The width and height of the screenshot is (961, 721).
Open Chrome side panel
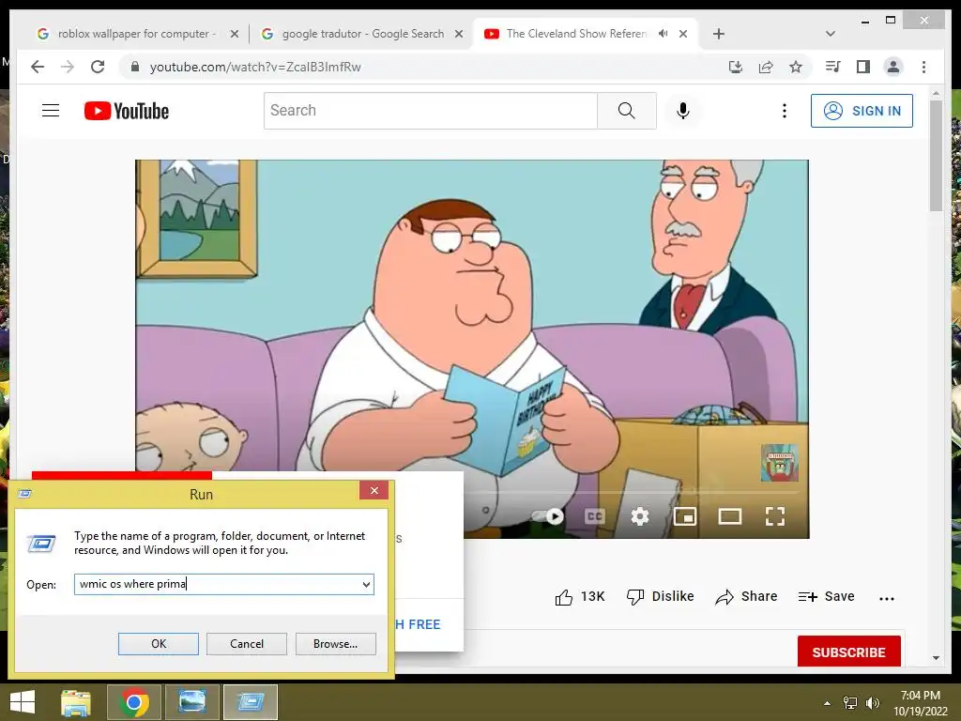(863, 67)
